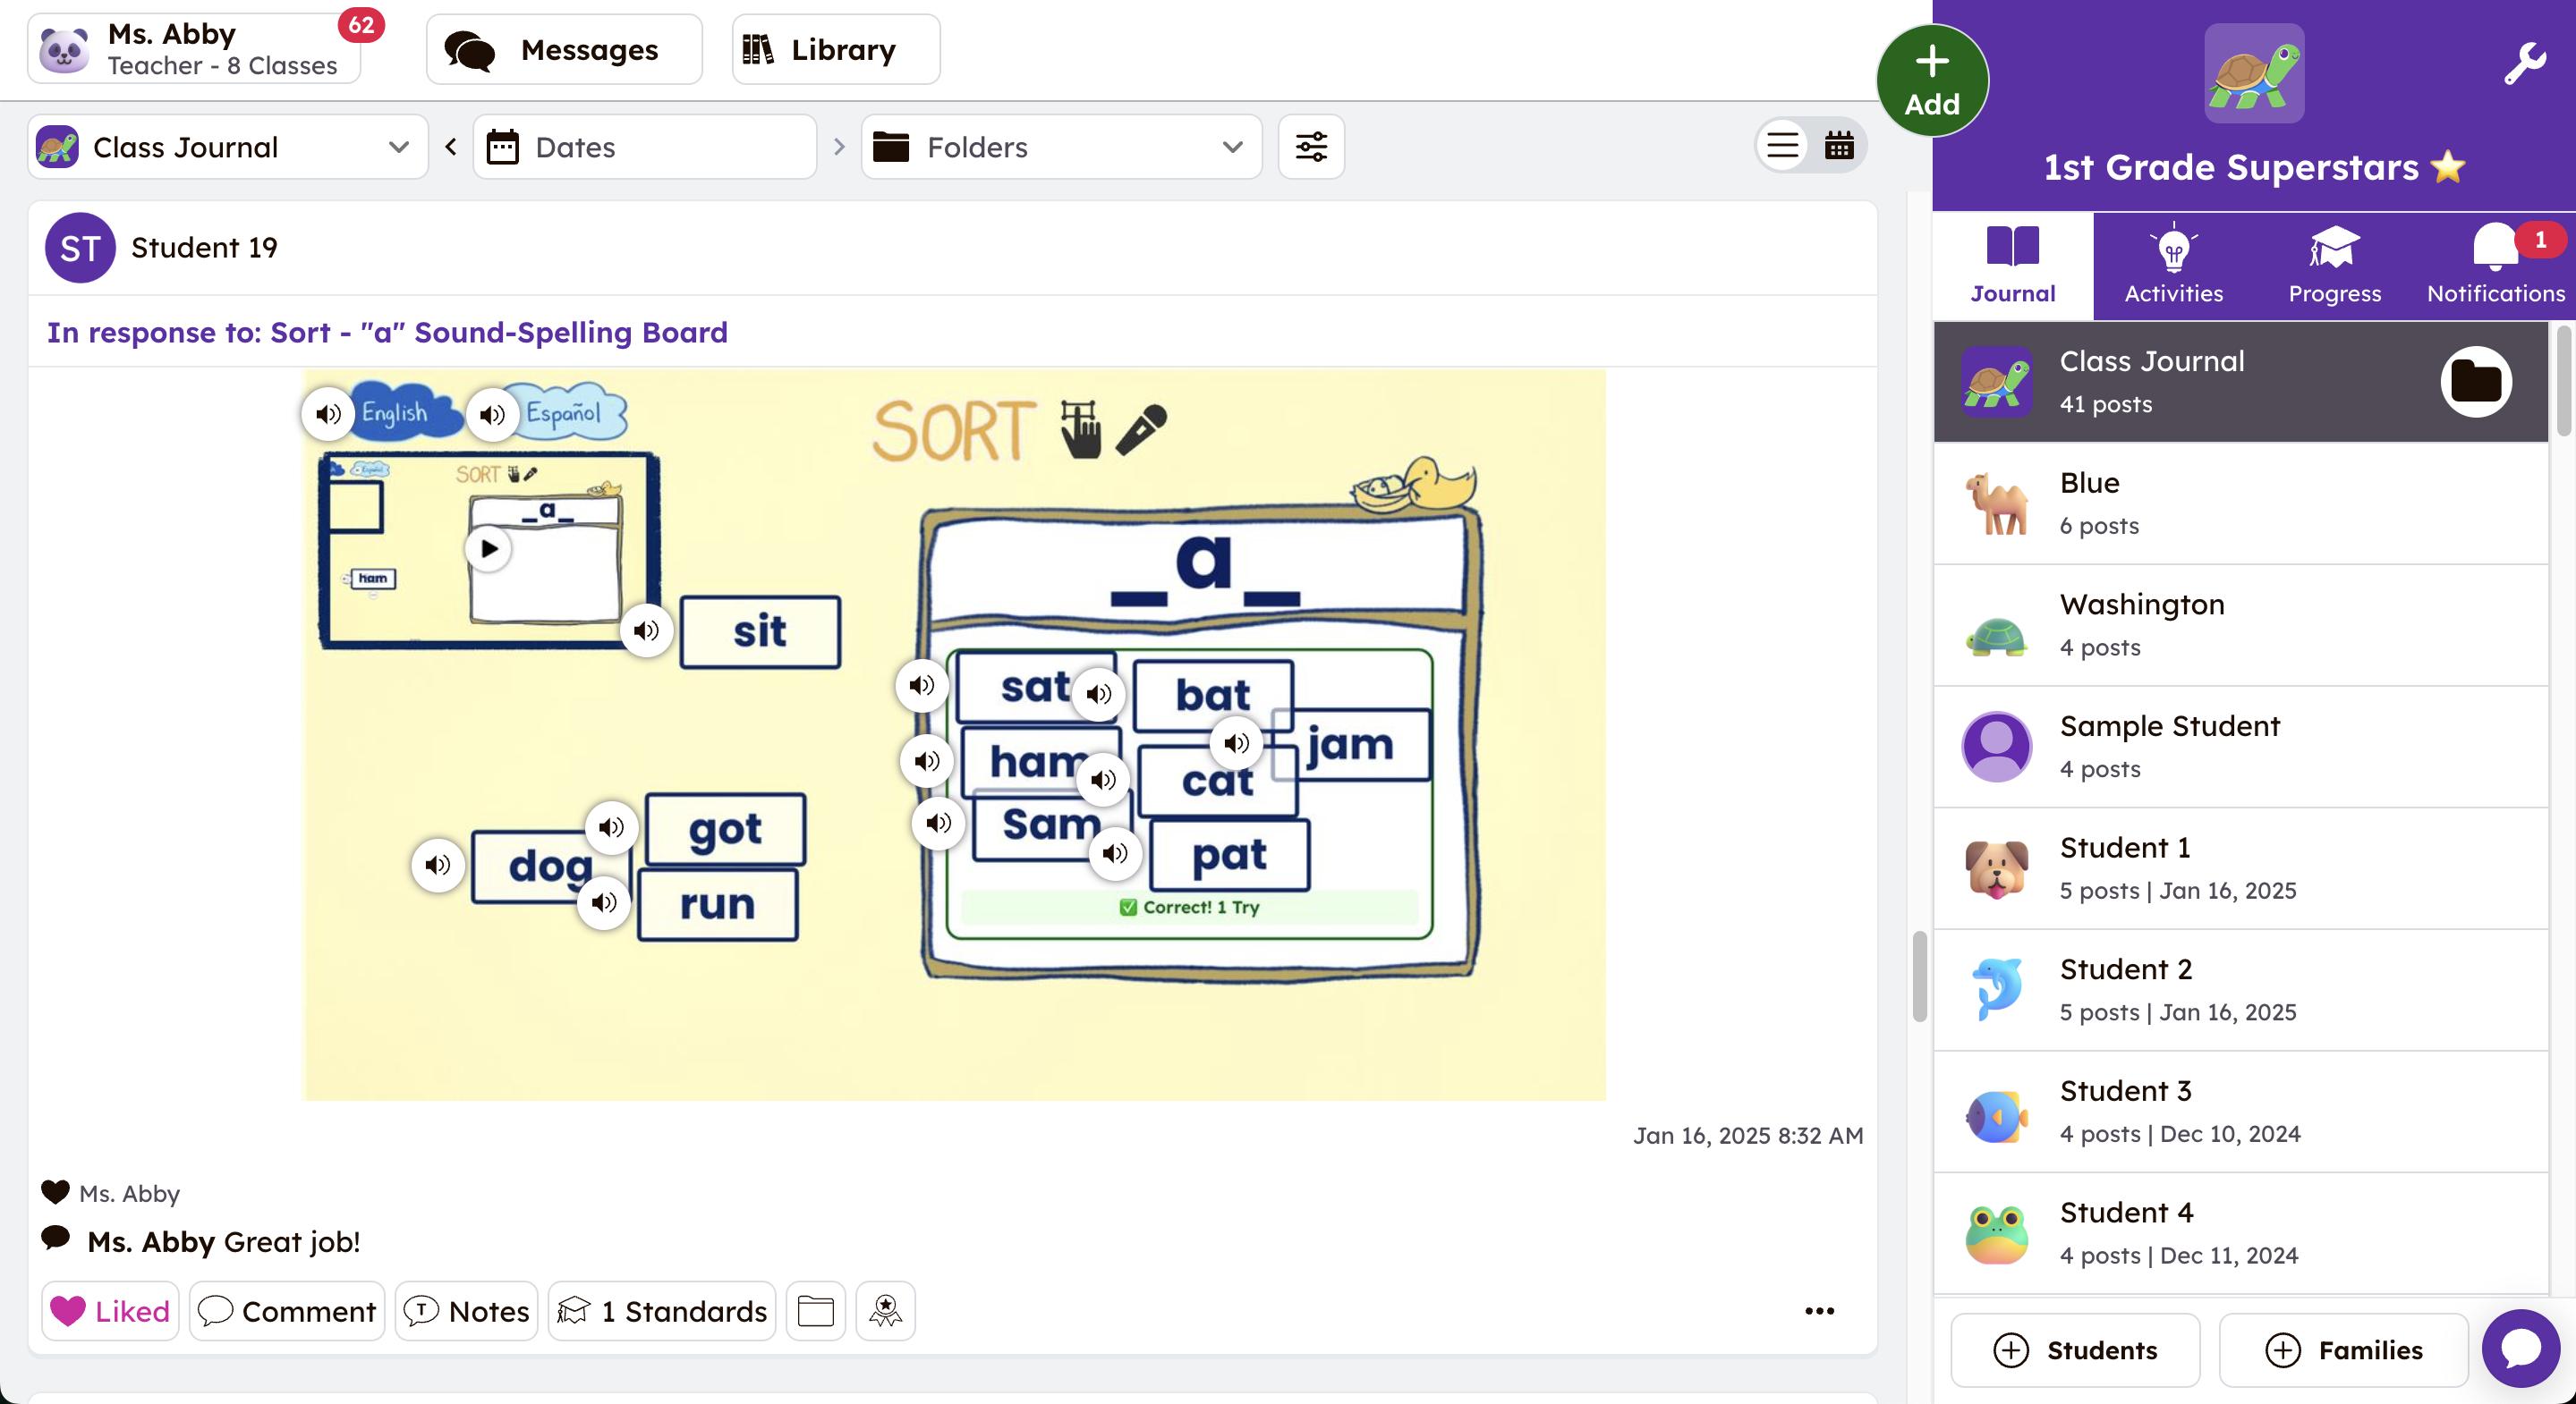Switch to the Activities tab
Image resolution: width=2576 pixels, height=1404 pixels.
click(x=2173, y=266)
